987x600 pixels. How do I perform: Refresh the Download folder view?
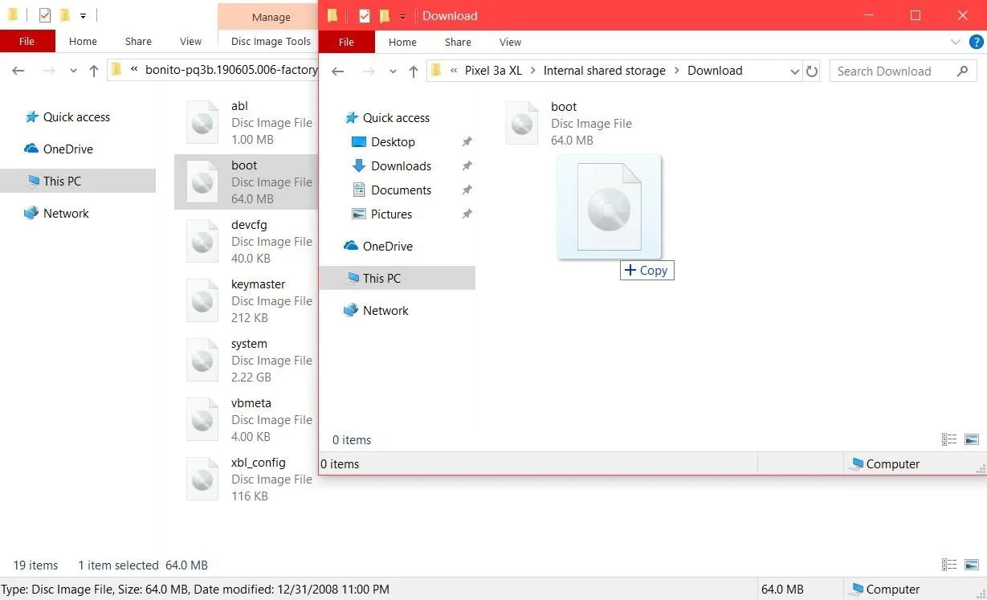point(812,71)
